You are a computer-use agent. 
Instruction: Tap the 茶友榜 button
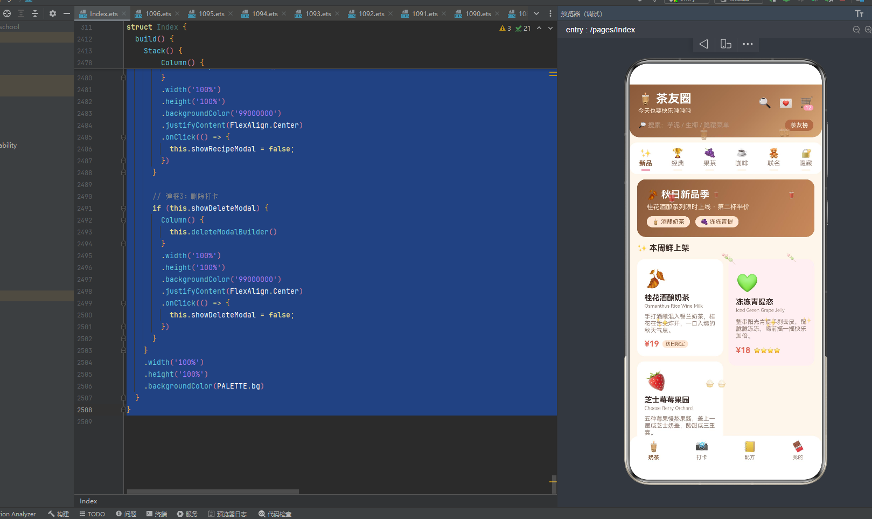(799, 125)
